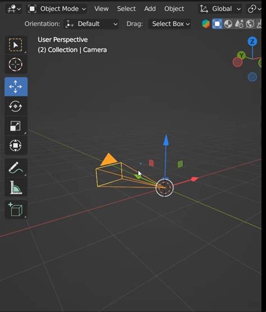Open the pivot point dropdown

tap(254, 9)
